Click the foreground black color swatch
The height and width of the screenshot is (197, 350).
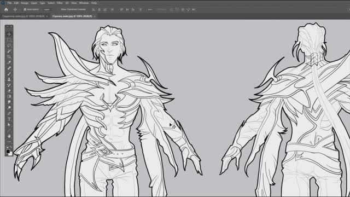(8, 152)
